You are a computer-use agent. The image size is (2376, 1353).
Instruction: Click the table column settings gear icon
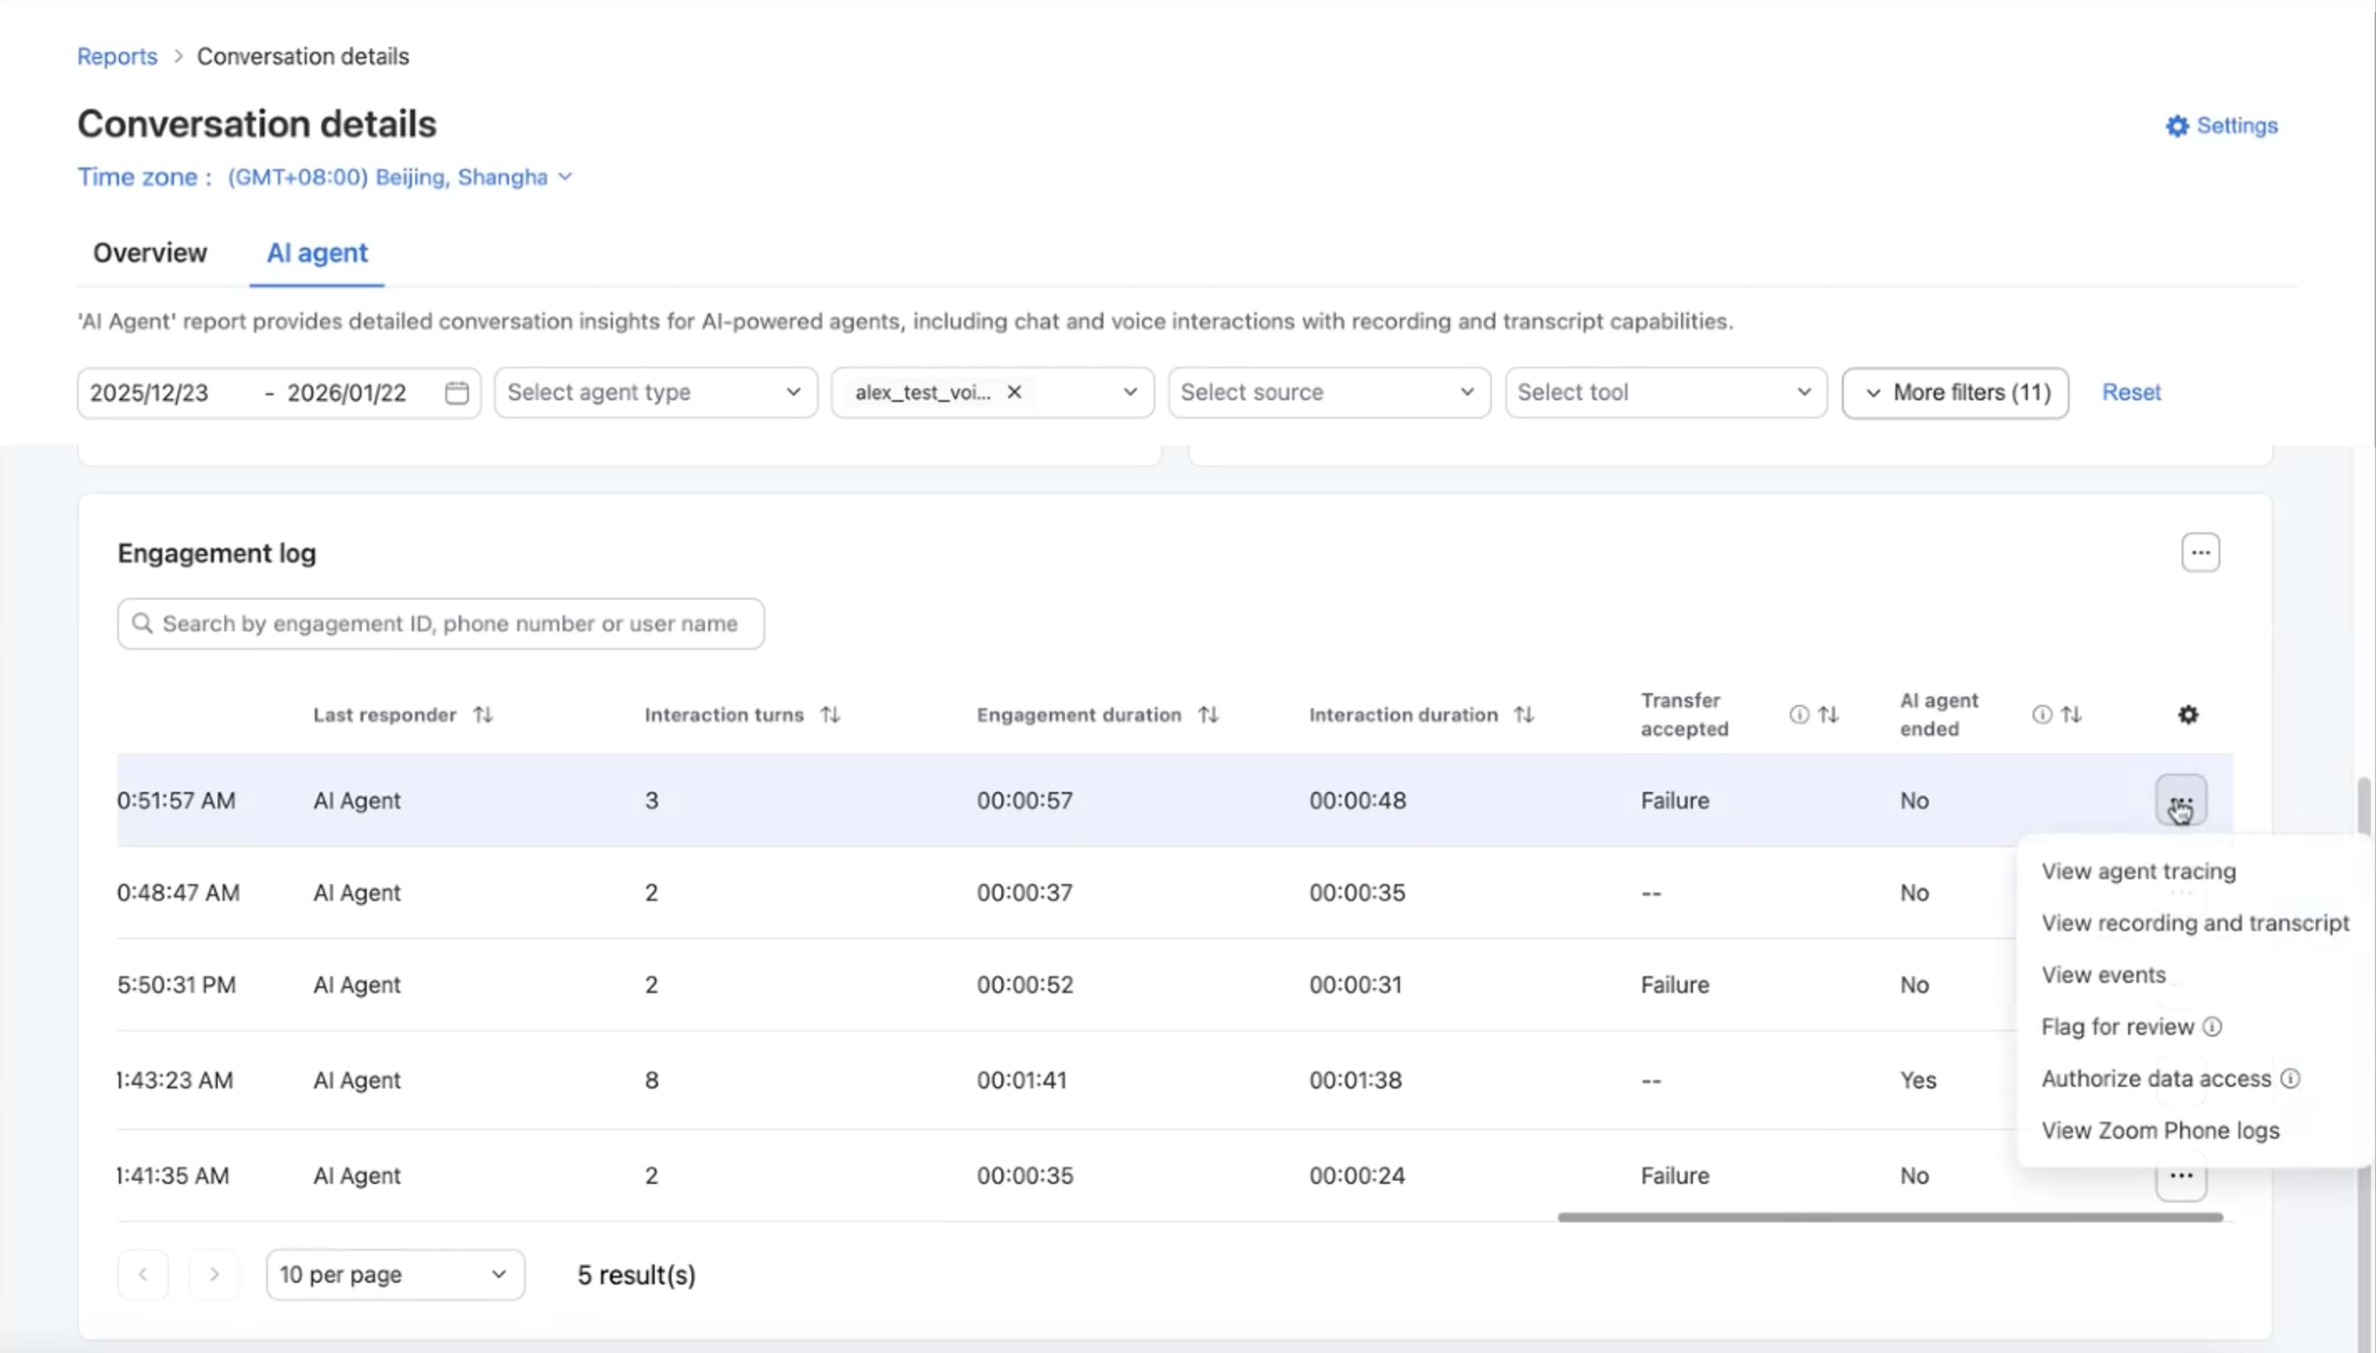point(2188,715)
